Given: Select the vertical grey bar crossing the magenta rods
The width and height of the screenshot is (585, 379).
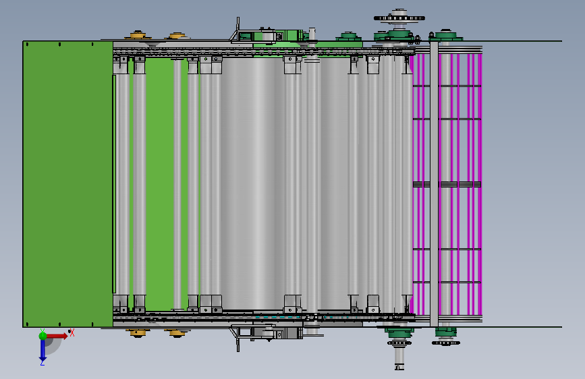Looking at the screenshot, I should click(x=434, y=184).
